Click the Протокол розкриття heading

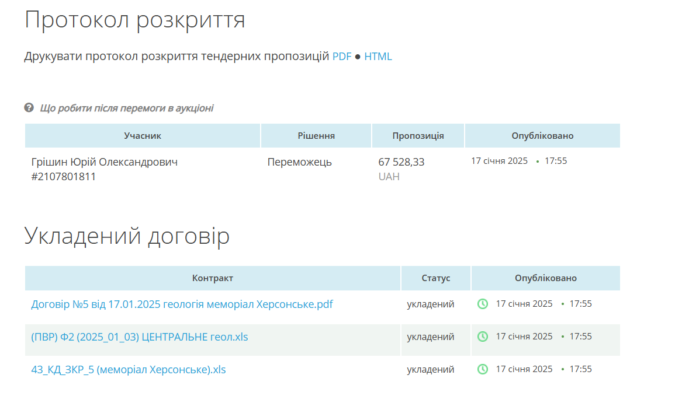(134, 20)
